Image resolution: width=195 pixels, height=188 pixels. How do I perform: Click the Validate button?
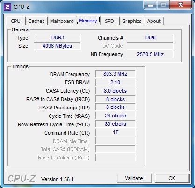coord(134,178)
